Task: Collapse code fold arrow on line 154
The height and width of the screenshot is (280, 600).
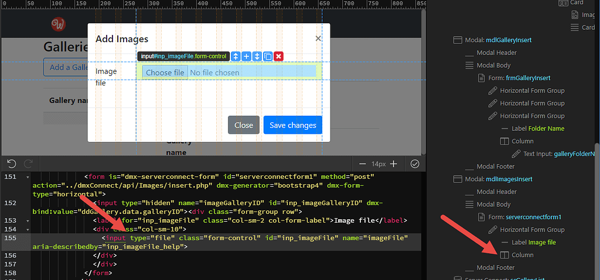Action: pos(27,229)
